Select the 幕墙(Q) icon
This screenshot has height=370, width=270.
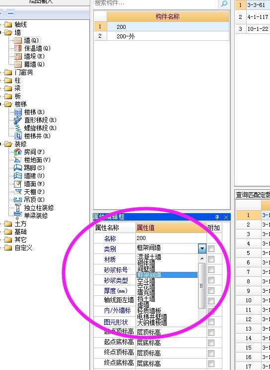(x=18, y=64)
